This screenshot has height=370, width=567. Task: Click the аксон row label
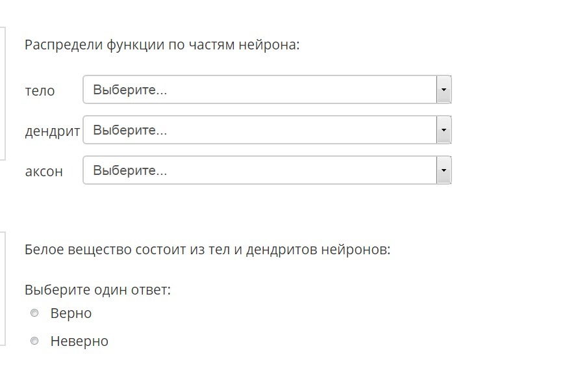44,171
